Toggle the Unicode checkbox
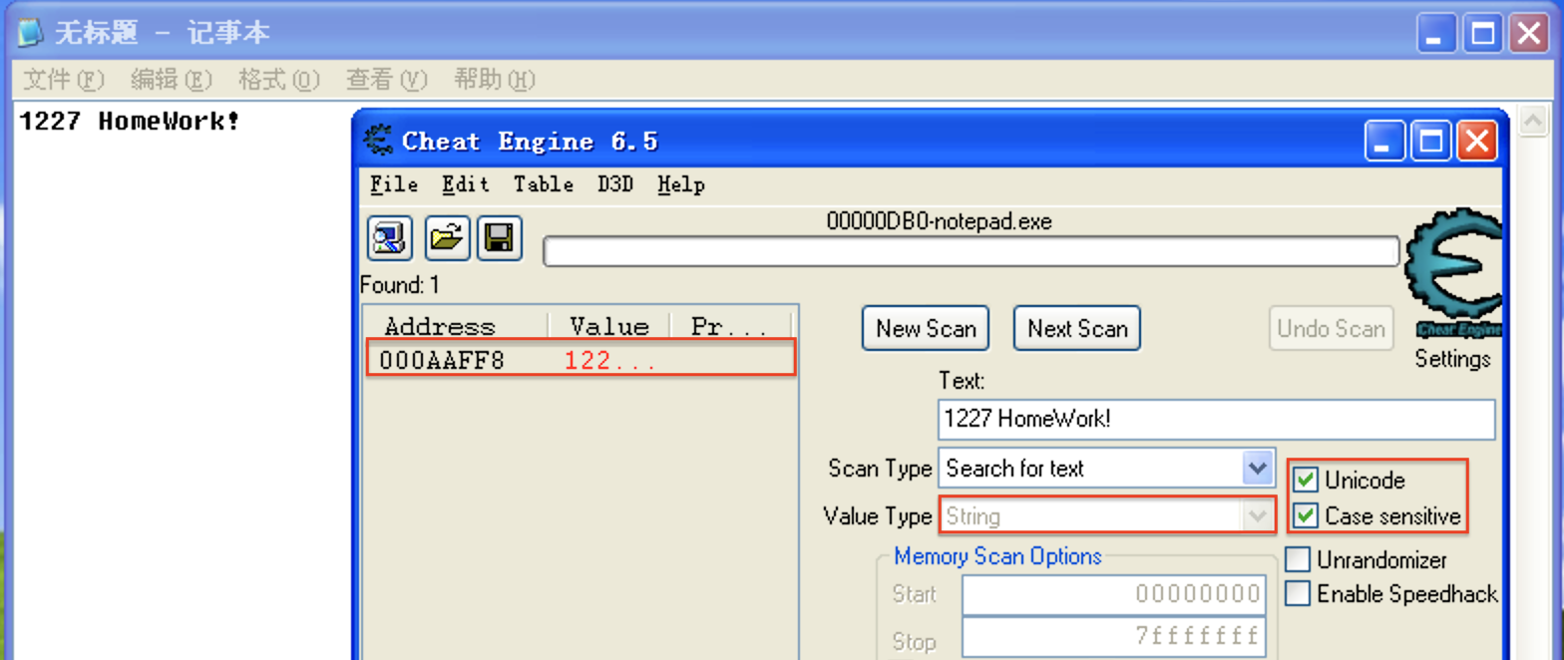 tap(1306, 481)
